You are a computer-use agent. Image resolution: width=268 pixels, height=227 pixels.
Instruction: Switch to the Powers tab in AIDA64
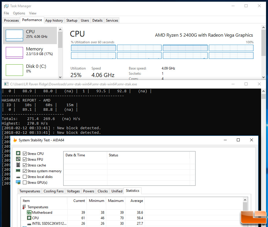[x=89, y=191]
